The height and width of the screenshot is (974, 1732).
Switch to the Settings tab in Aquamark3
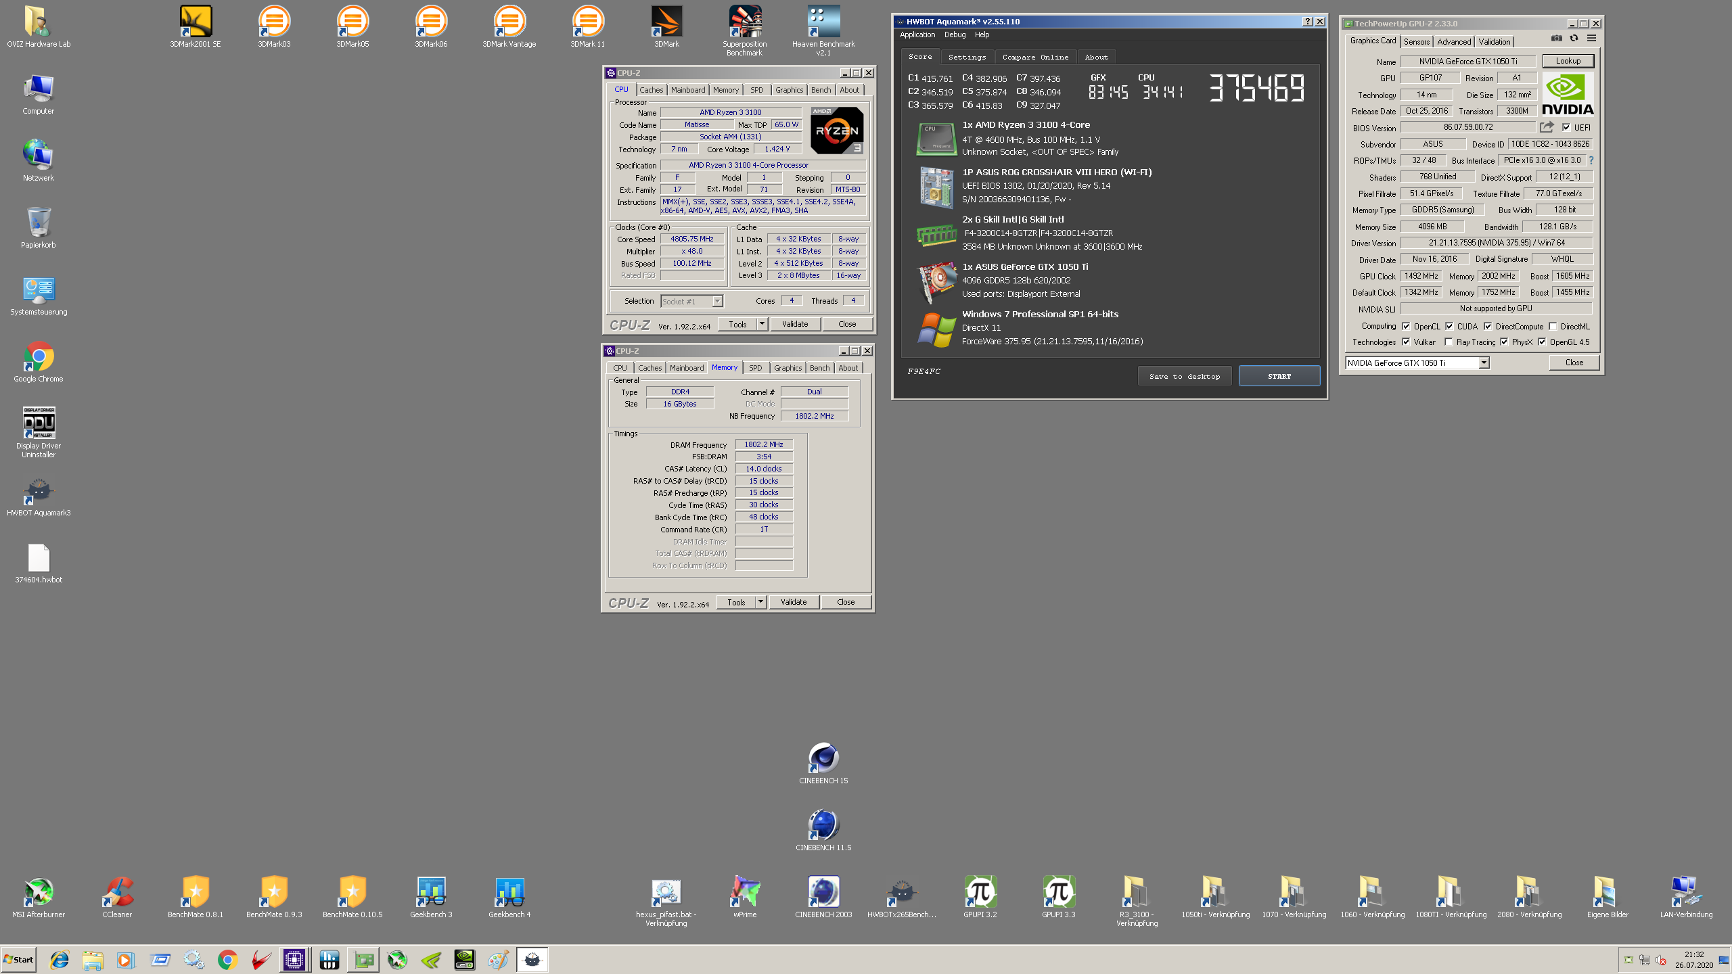(x=967, y=57)
